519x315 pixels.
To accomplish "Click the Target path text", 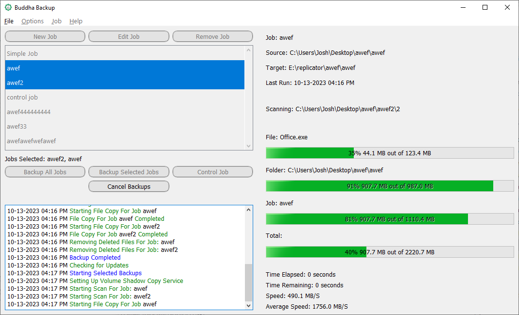I will (x=310, y=68).
